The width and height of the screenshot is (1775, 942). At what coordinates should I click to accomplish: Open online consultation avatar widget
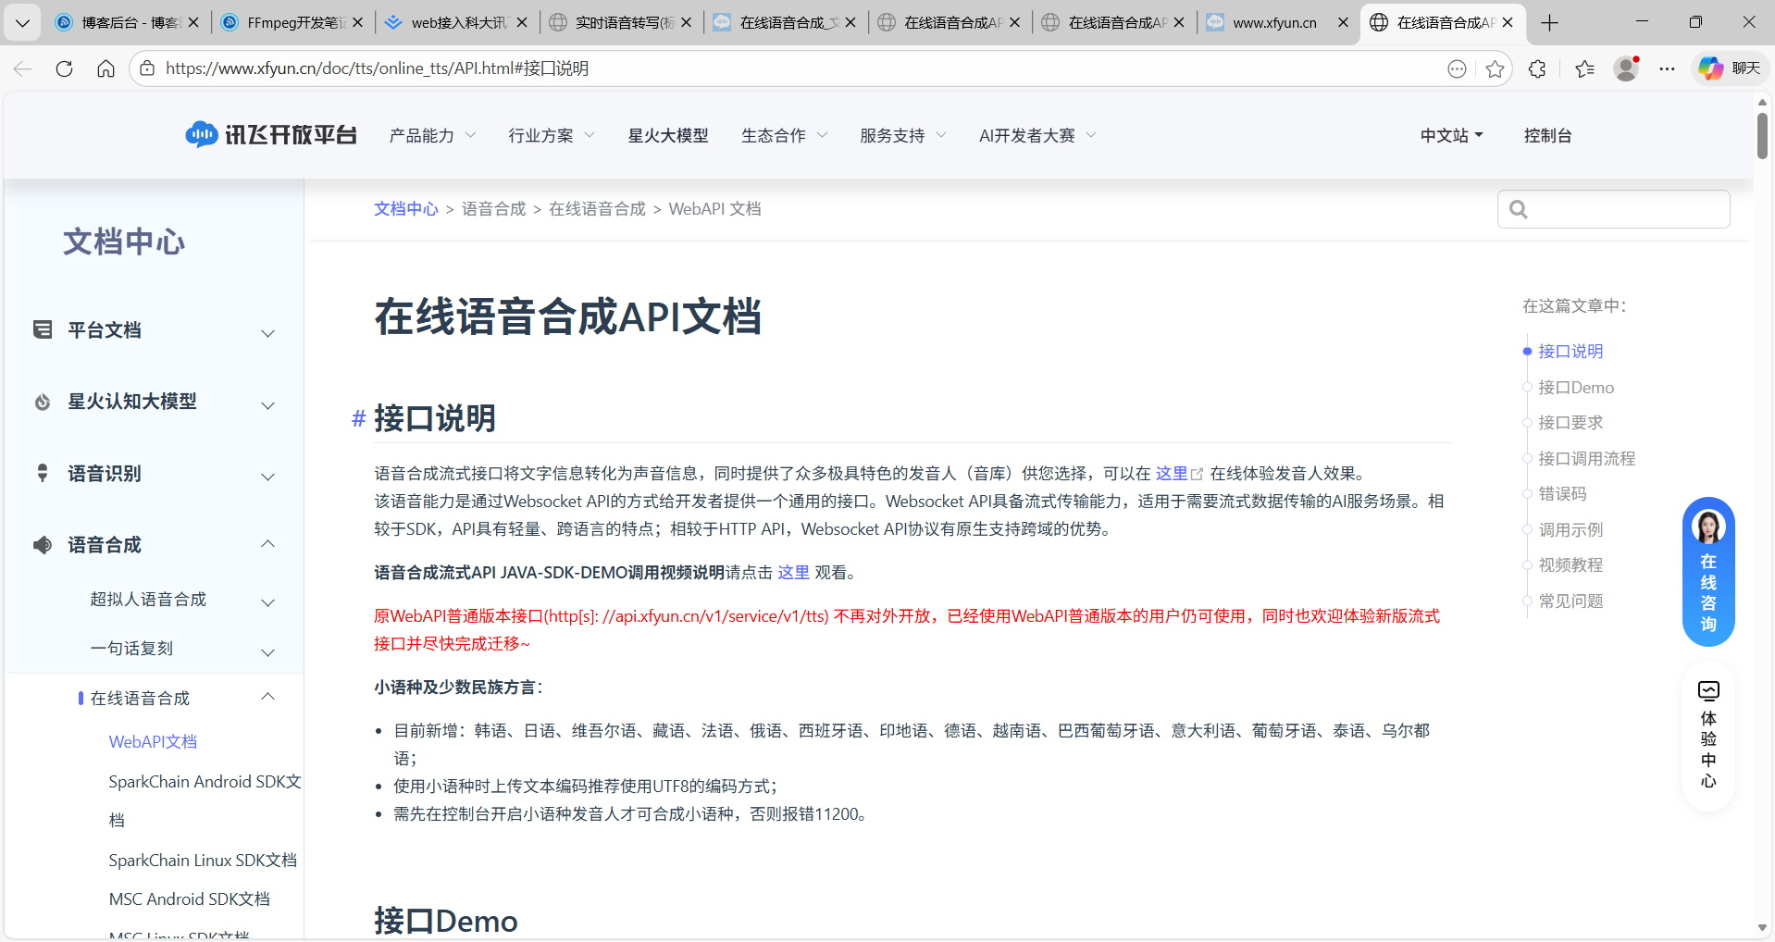1708,572
